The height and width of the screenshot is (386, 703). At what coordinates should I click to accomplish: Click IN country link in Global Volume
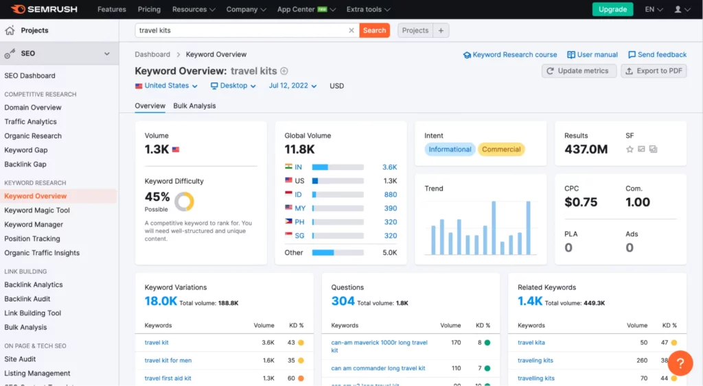(298, 167)
